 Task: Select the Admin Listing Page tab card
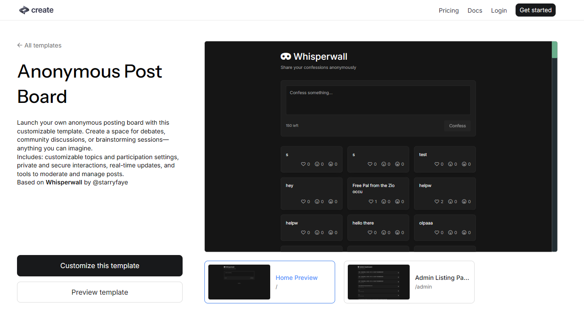pyautogui.click(x=409, y=282)
